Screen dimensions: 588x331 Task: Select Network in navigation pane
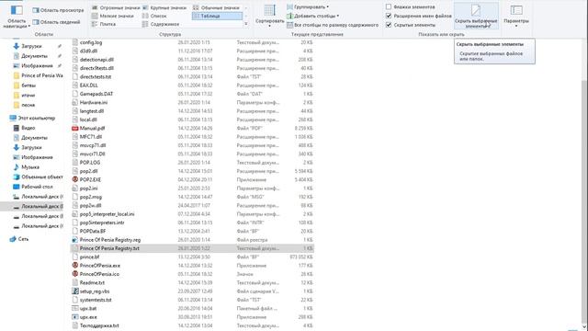[23, 239]
